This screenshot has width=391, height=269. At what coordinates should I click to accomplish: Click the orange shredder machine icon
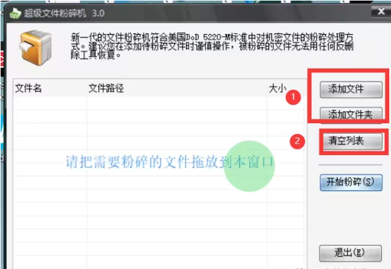point(35,47)
